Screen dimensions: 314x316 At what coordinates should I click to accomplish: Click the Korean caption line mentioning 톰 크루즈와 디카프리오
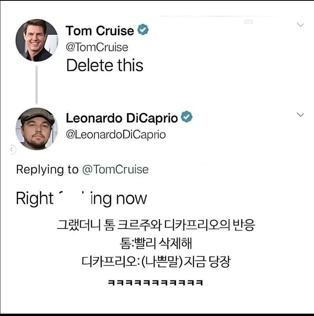156,226
